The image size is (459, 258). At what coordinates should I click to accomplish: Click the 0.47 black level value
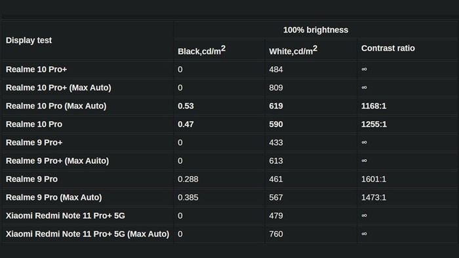pos(186,124)
